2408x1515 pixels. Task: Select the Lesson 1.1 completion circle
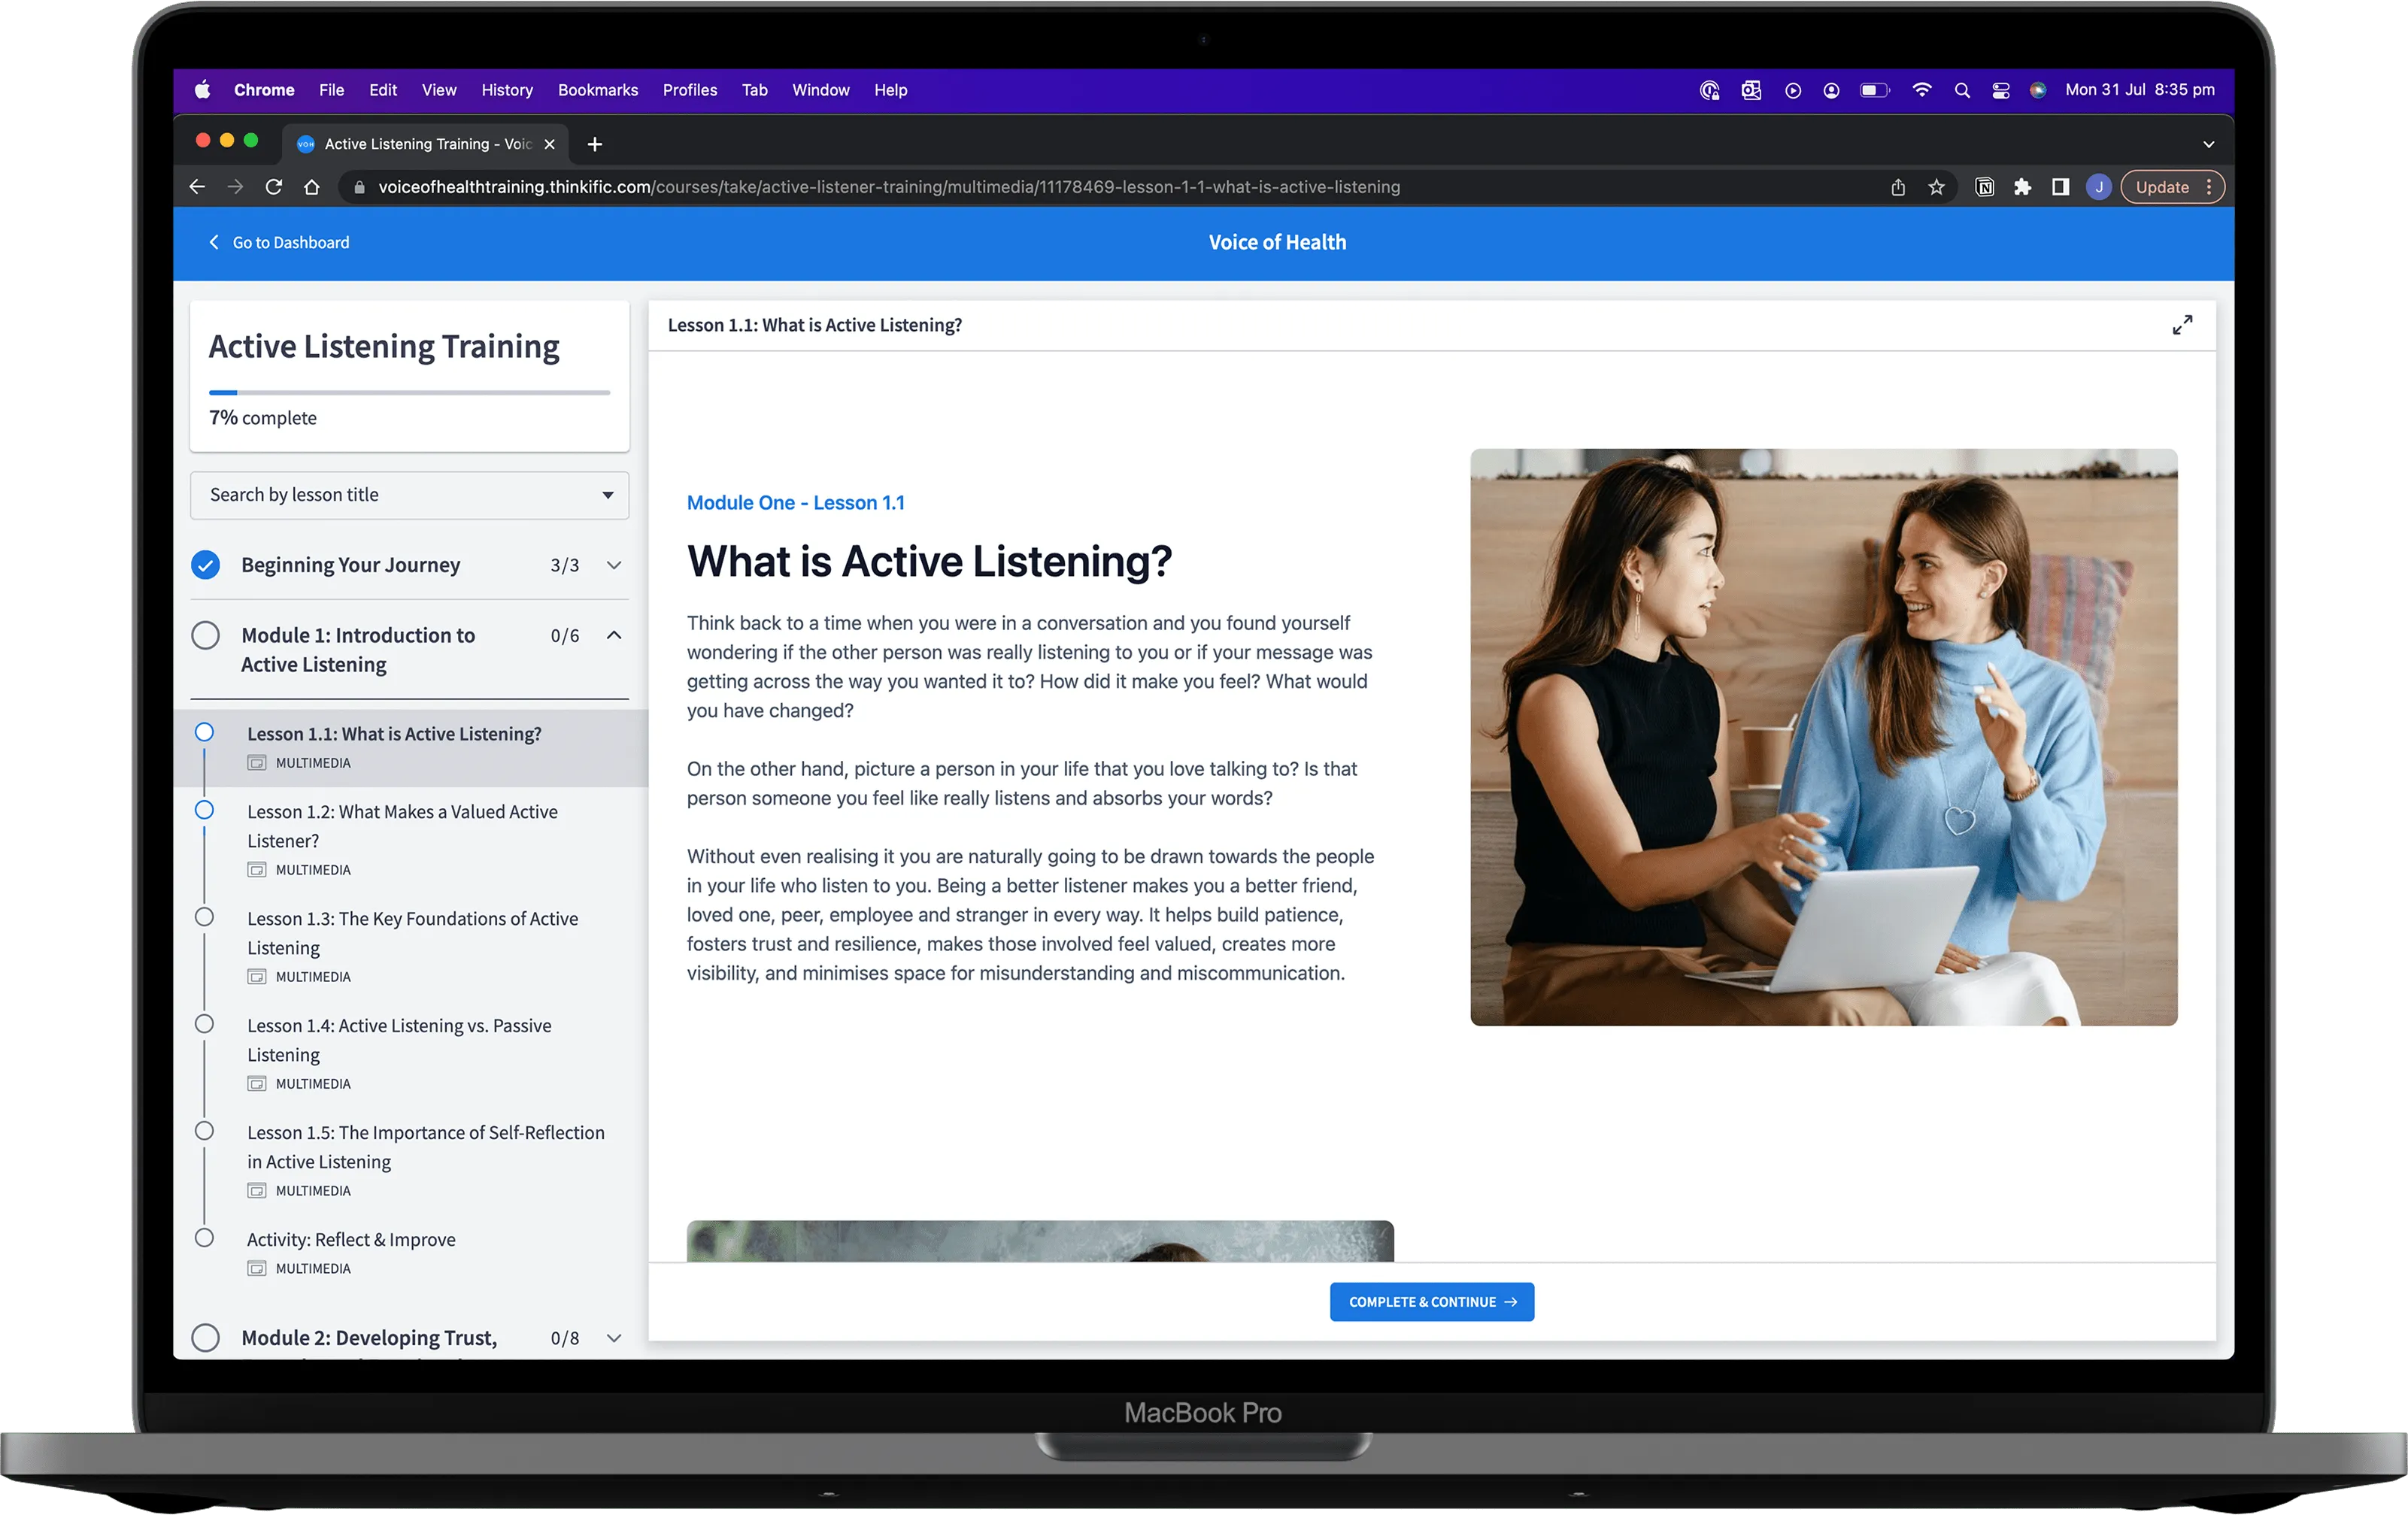tap(205, 732)
